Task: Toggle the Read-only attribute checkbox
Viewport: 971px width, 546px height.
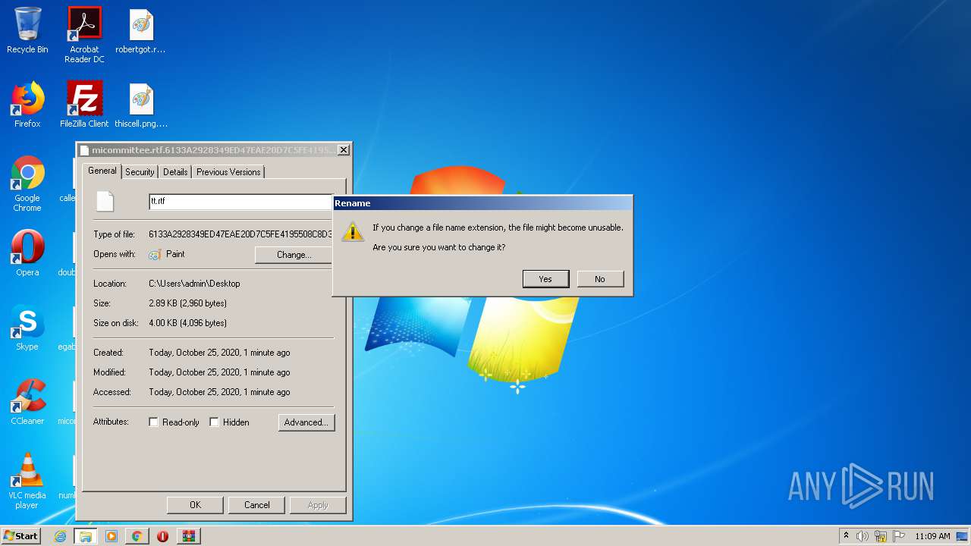Action: (x=153, y=422)
